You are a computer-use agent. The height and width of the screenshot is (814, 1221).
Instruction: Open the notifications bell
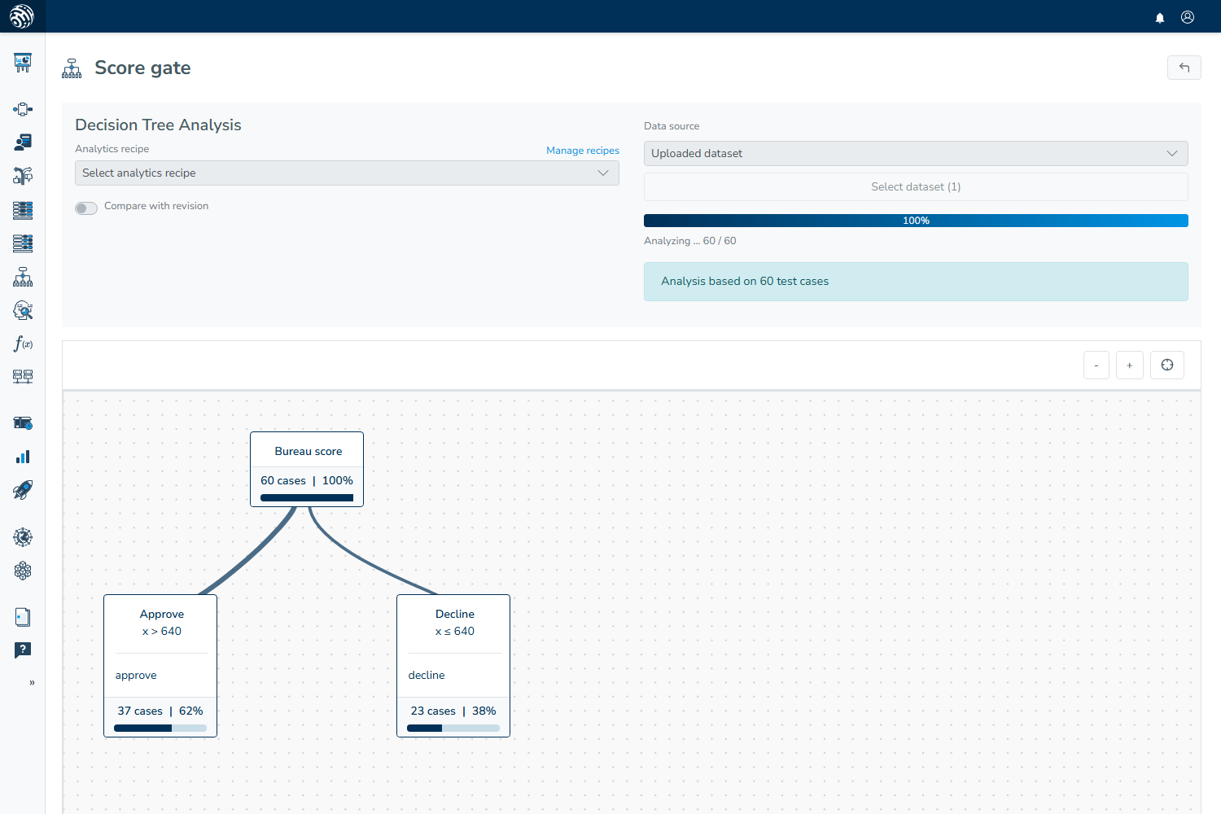(1160, 18)
